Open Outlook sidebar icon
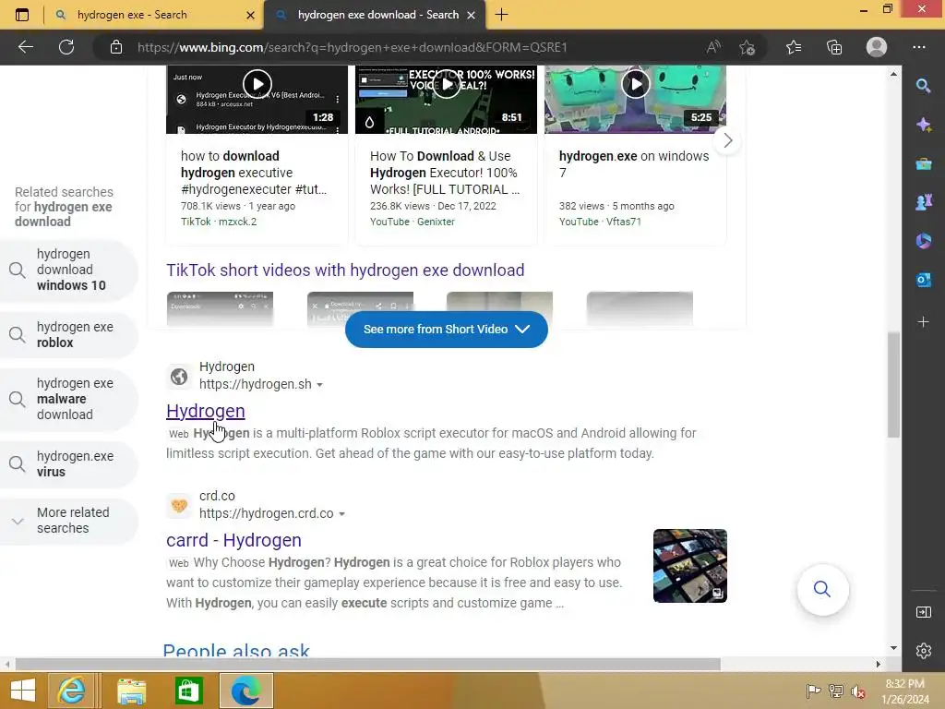Viewport: 945px width, 709px height. coord(923,280)
